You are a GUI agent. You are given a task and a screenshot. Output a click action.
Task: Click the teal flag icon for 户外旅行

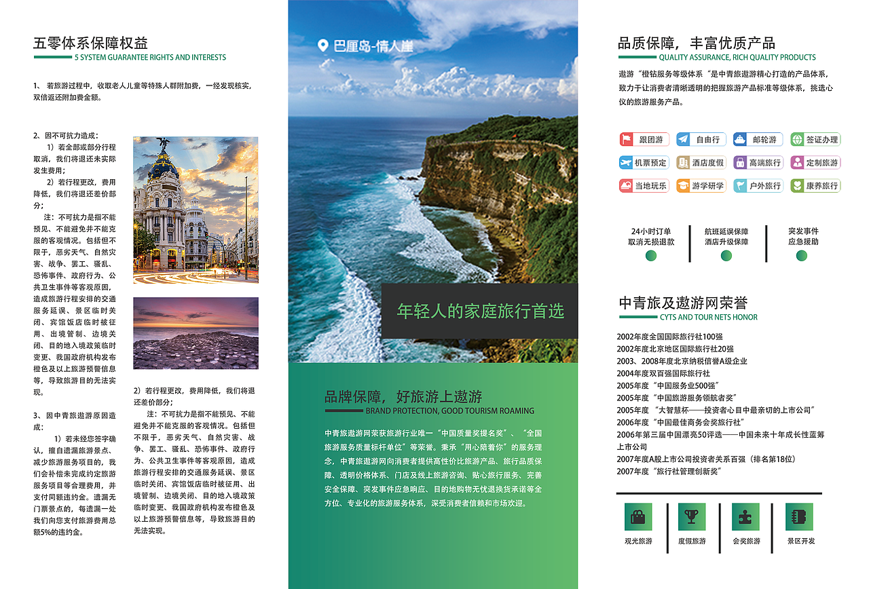(x=740, y=185)
